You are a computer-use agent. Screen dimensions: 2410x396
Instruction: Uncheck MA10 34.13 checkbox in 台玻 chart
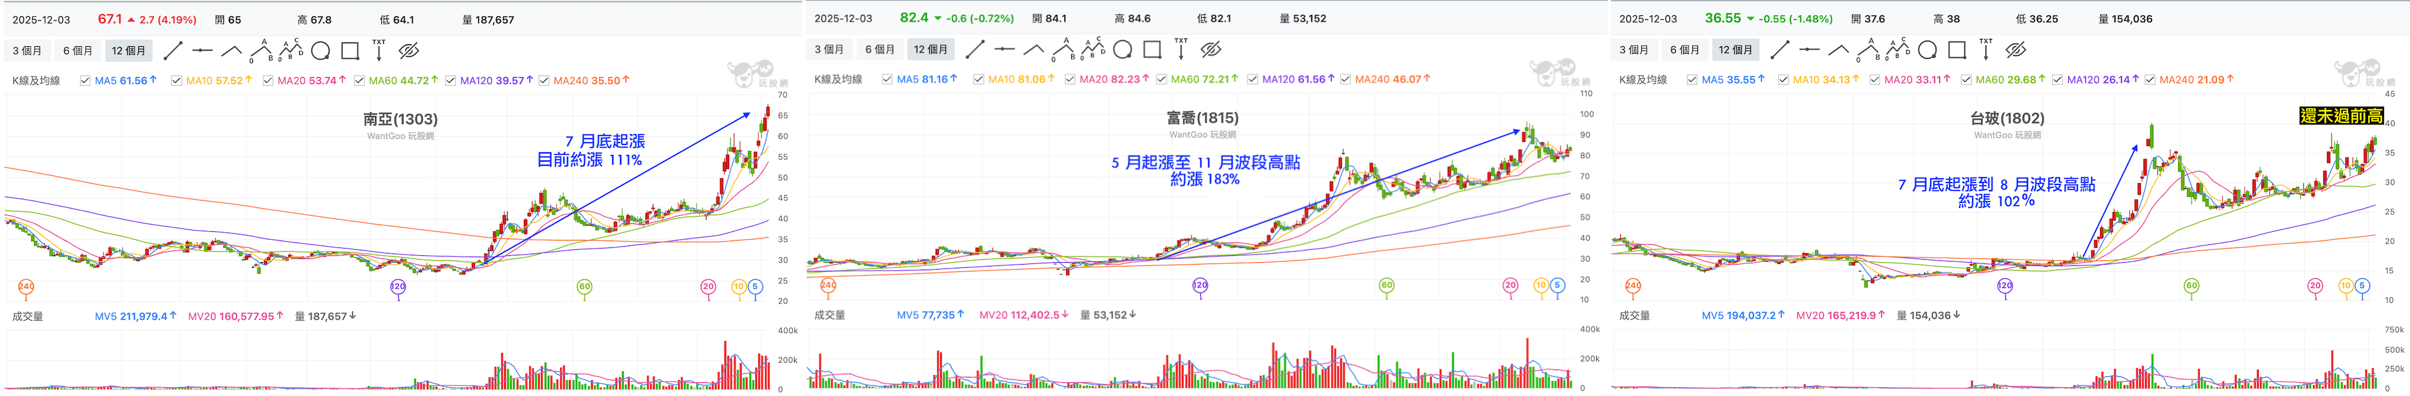point(1783,80)
